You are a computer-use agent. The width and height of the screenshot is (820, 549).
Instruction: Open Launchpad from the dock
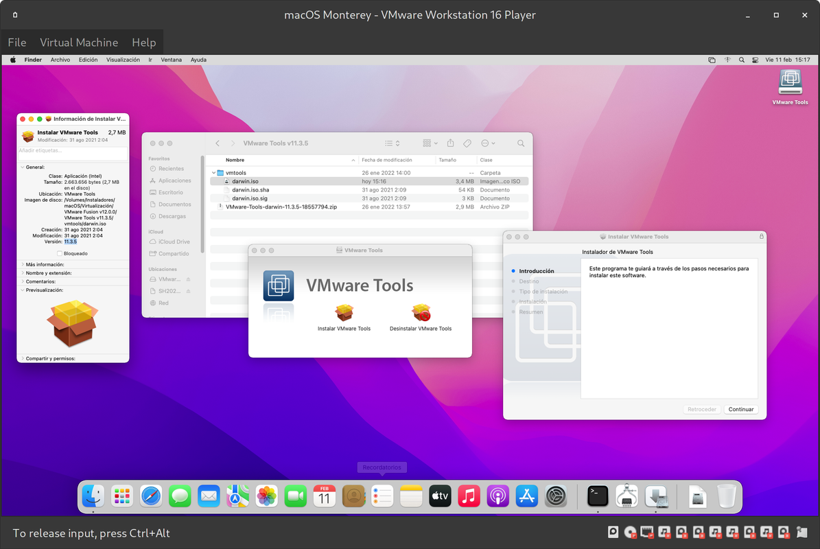coord(122,495)
